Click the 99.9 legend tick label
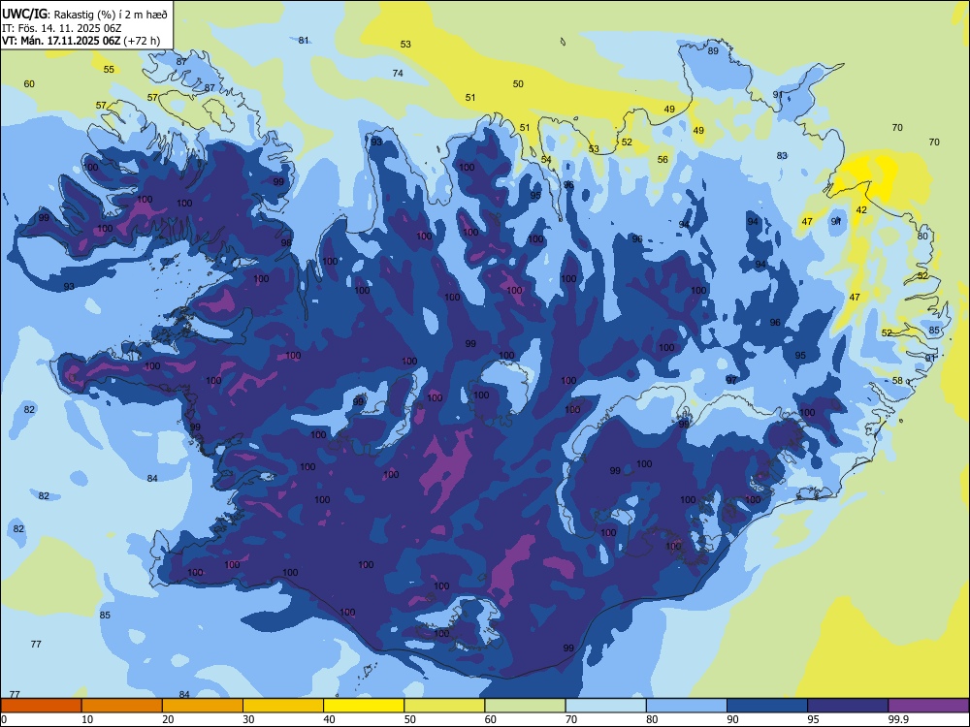Image resolution: width=970 pixels, height=727 pixels. 898,719
